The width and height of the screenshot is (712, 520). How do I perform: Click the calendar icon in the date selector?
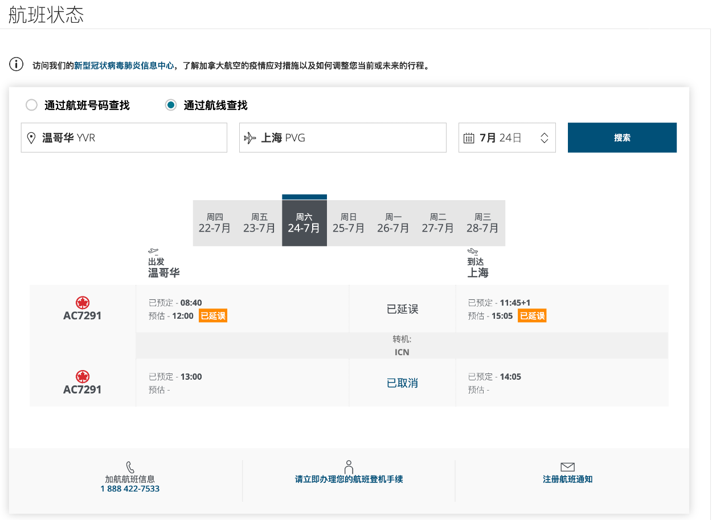coord(468,137)
